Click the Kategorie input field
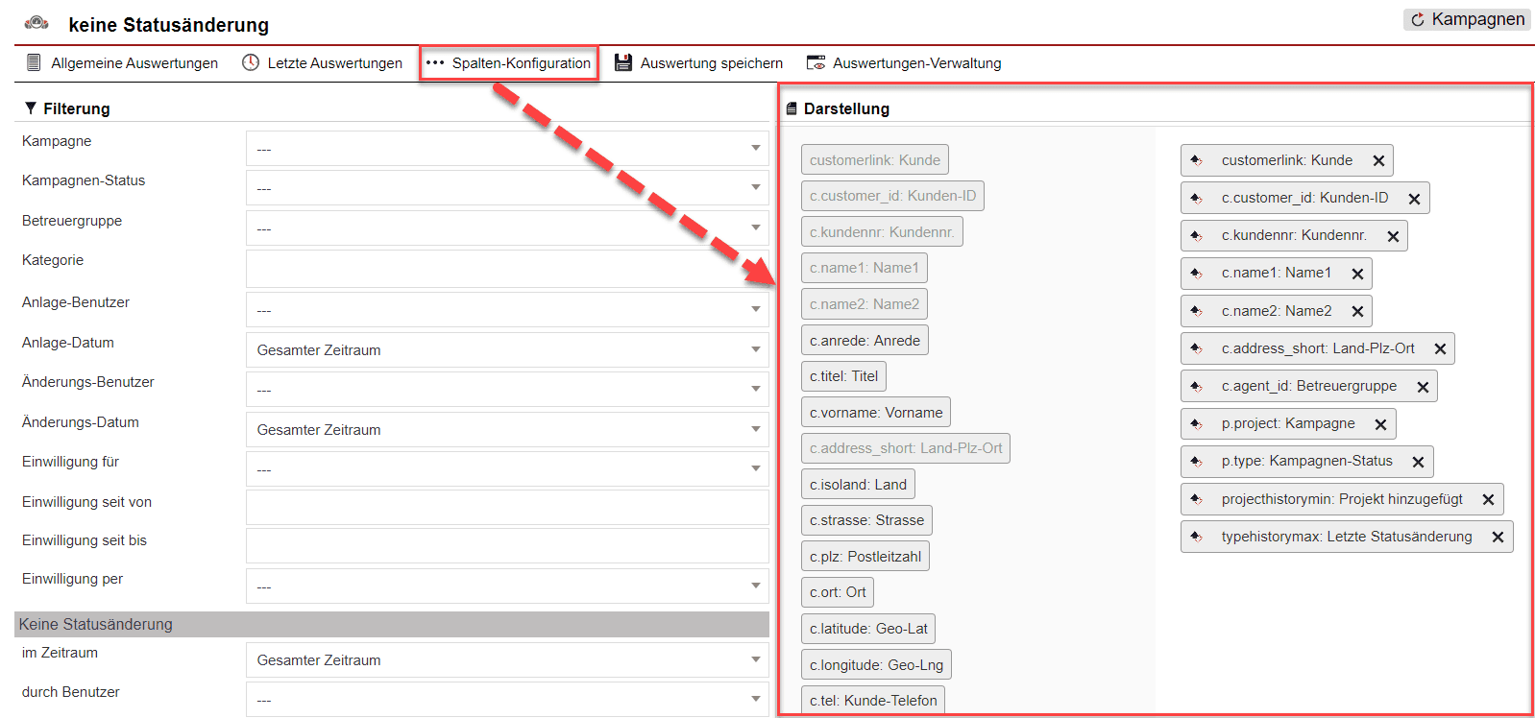The height and width of the screenshot is (718, 1535). pos(507,269)
